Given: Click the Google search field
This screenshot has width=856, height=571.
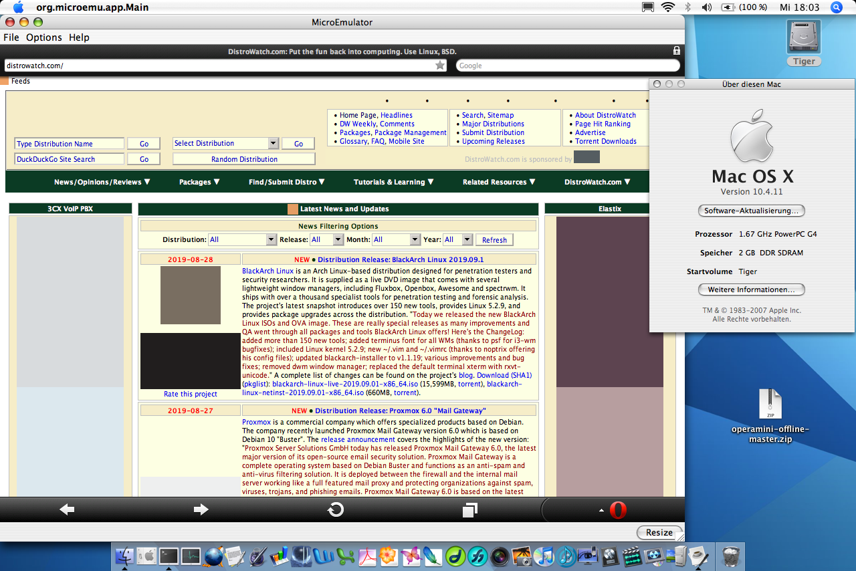Looking at the screenshot, I should [568, 66].
